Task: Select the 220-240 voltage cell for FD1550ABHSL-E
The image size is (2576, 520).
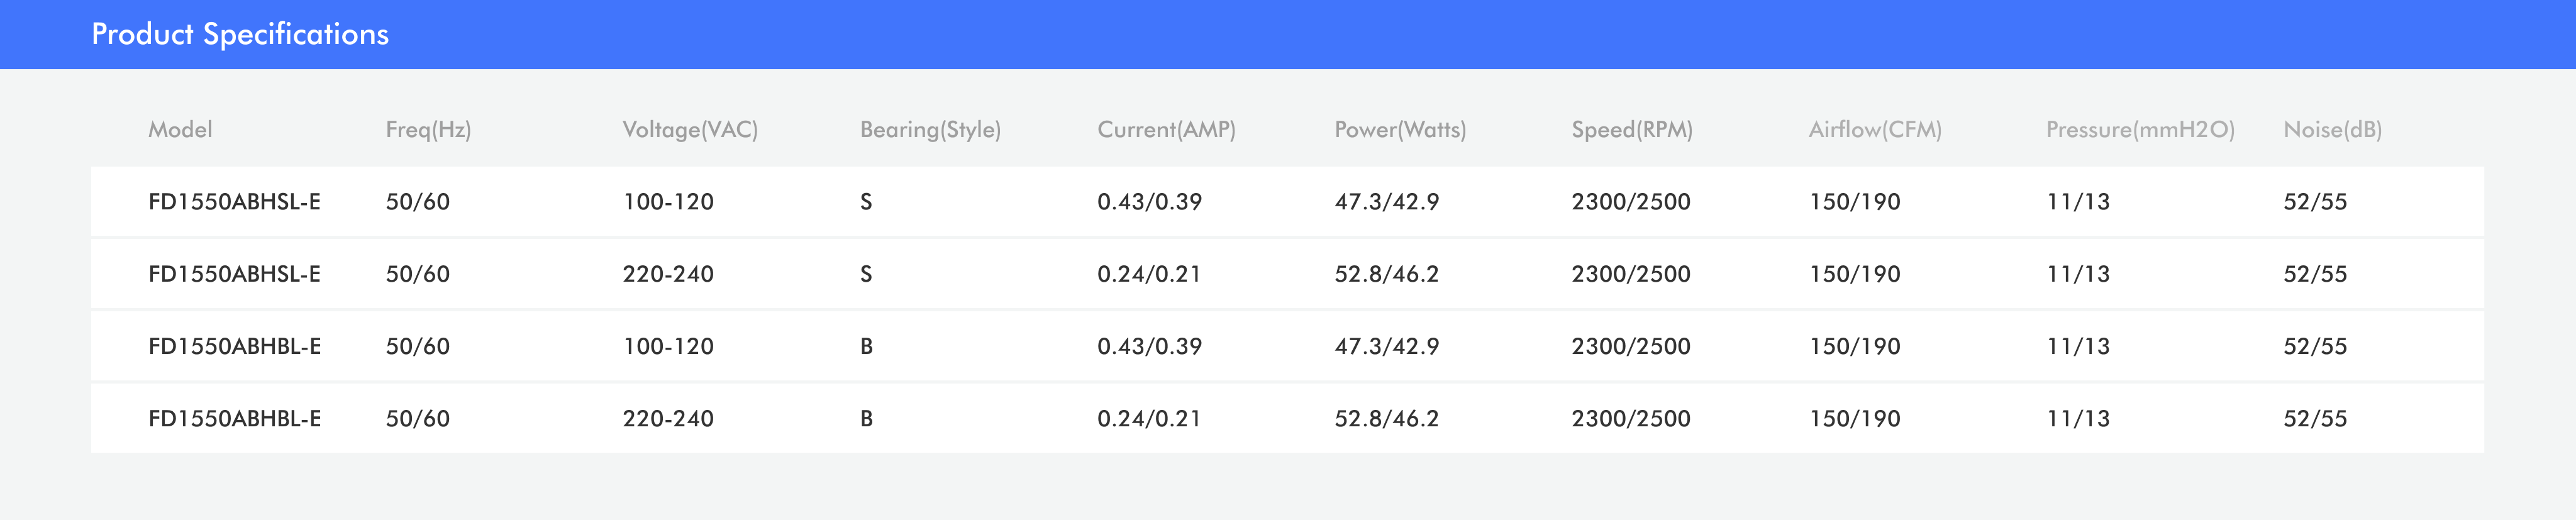Action: (x=668, y=274)
